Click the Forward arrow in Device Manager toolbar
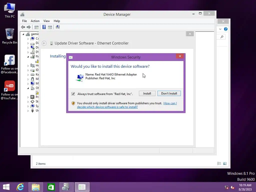 click(29, 27)
